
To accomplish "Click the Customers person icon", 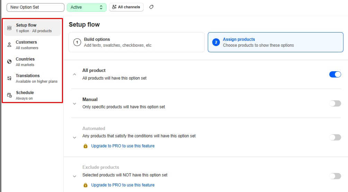I will tap(9, 45).
